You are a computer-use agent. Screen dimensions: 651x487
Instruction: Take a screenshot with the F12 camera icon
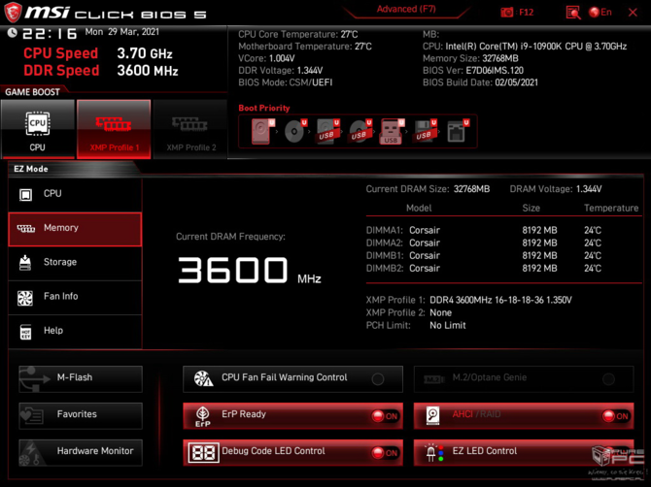(x=507, y=13)
